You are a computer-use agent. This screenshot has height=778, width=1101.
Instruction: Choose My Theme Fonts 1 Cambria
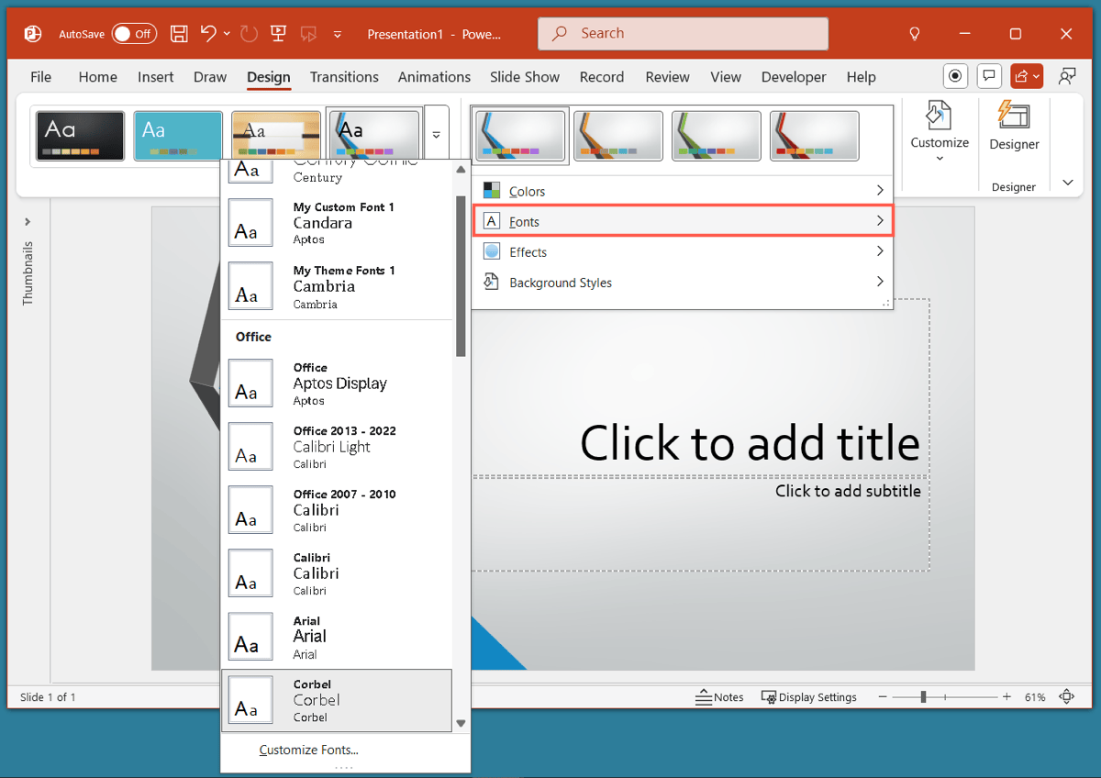pos(337,286)
